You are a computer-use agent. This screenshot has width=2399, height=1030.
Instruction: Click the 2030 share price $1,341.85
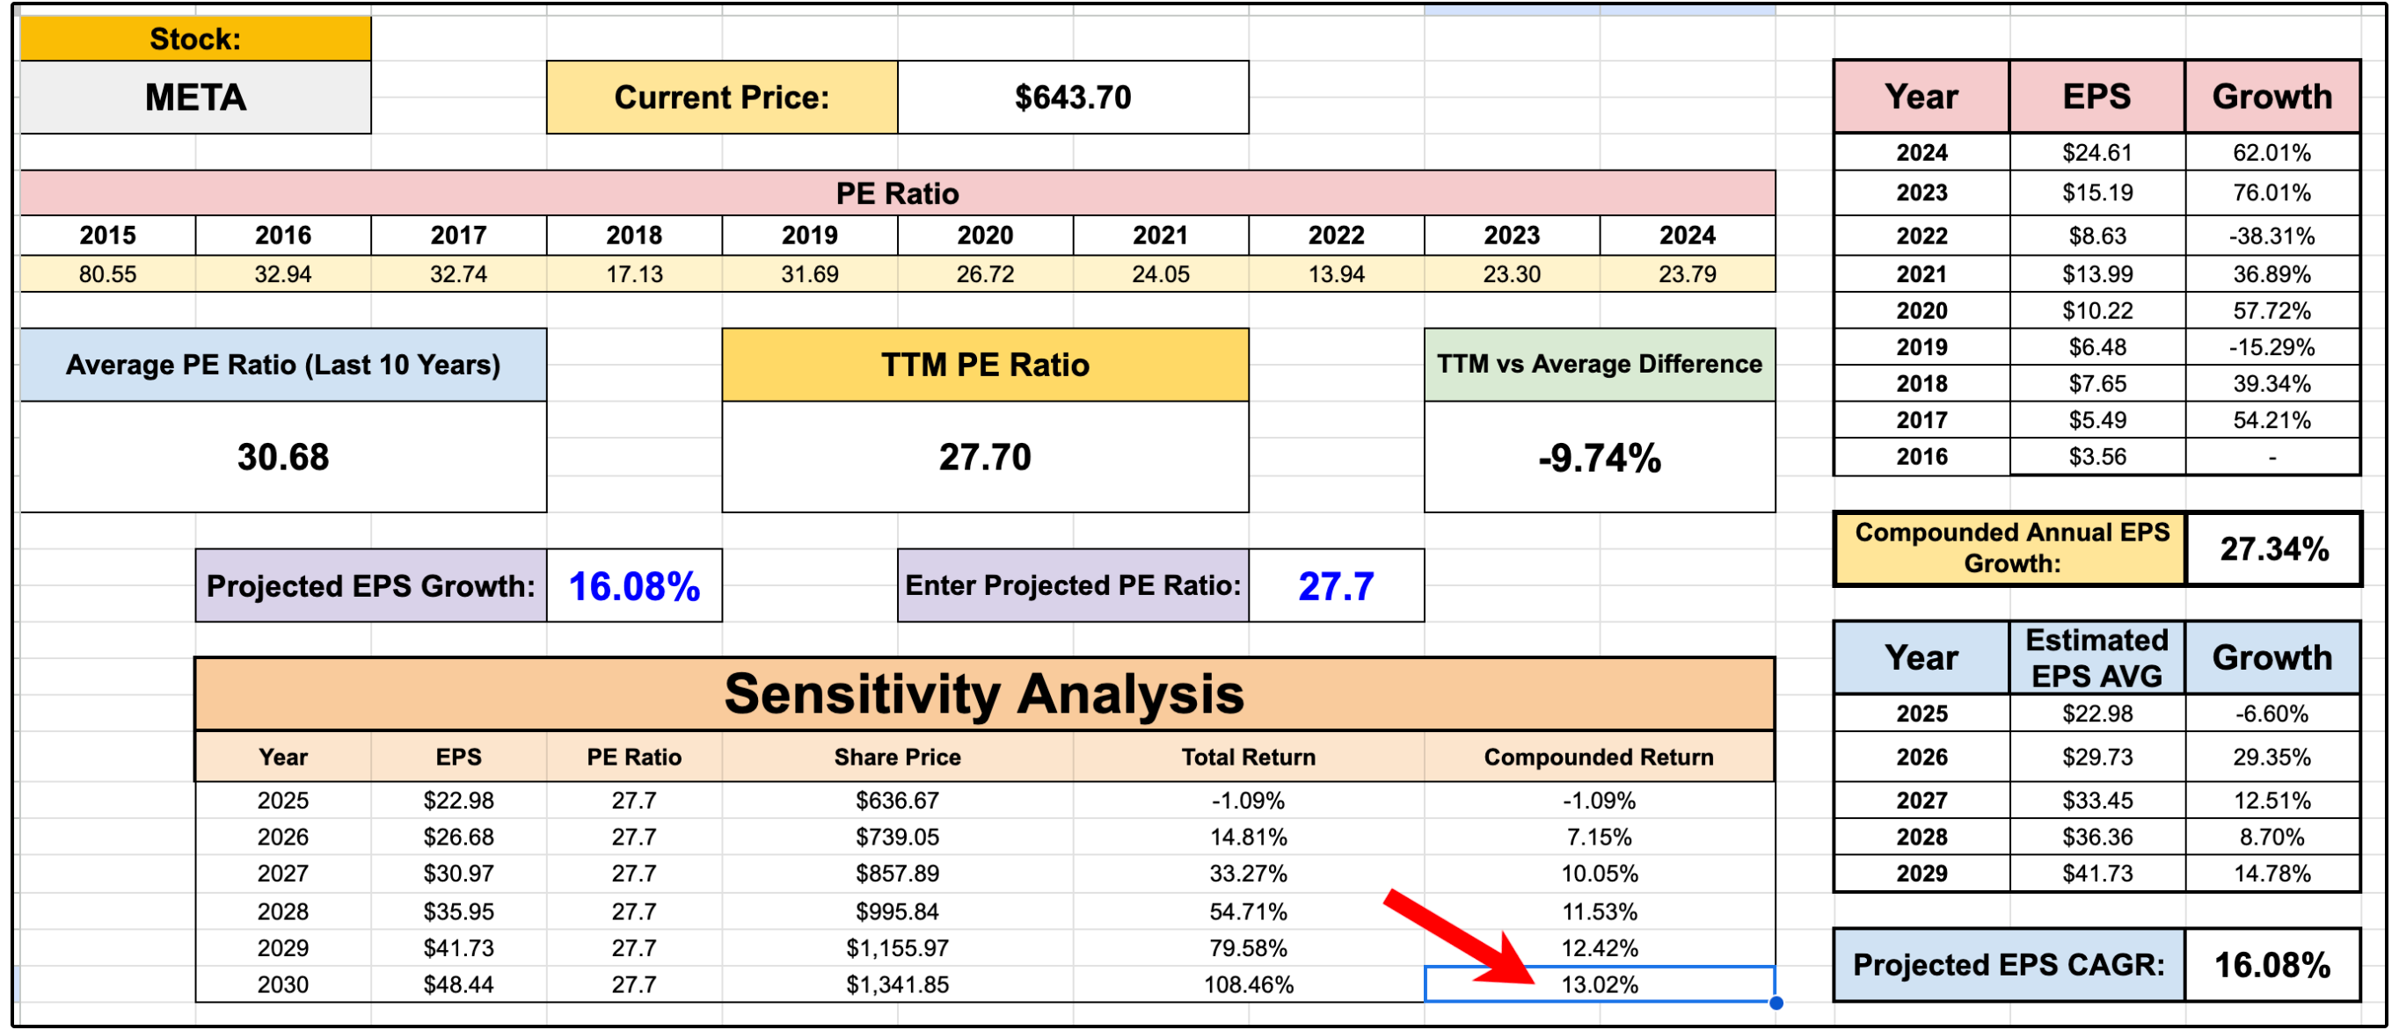[x=897, y=984]
